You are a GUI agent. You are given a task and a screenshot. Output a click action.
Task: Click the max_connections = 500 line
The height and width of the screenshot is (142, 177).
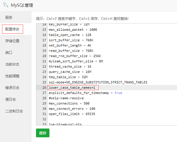69,103
